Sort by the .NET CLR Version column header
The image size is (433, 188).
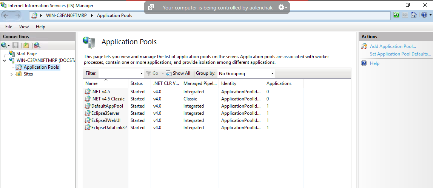point(166,83)
